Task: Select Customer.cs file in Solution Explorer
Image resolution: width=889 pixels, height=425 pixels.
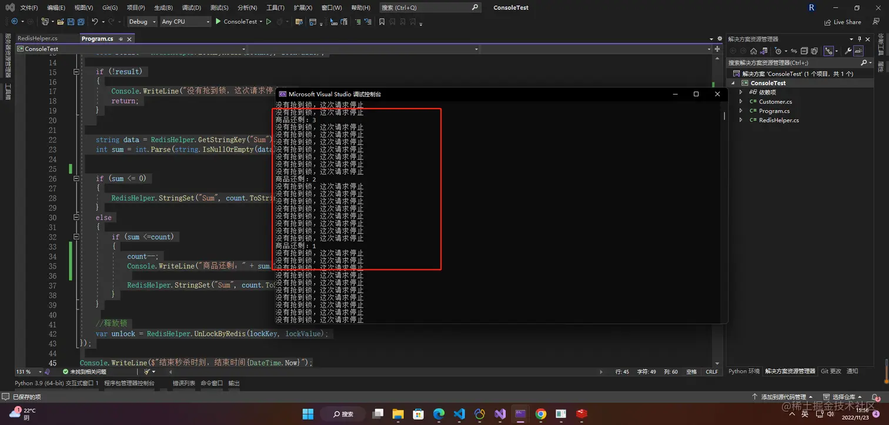Action: point(775,102)
